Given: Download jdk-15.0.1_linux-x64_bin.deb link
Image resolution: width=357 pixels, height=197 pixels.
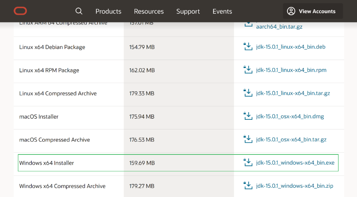Looking at the screenshot, I should point(291,47).
